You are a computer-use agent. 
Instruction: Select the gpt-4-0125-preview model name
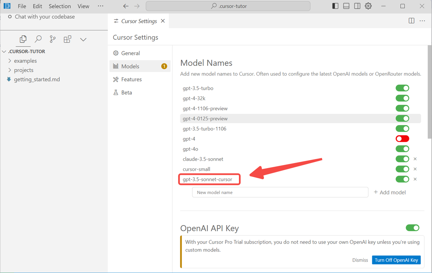tap(205, 118)
